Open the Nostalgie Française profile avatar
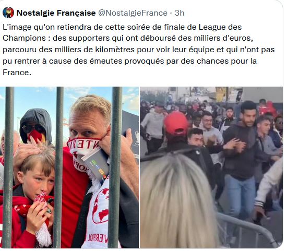This screenshot has width=287, height=252. [8, 13]
